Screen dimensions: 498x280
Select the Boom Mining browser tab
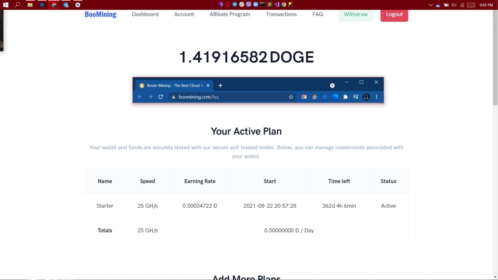point(174,86)
